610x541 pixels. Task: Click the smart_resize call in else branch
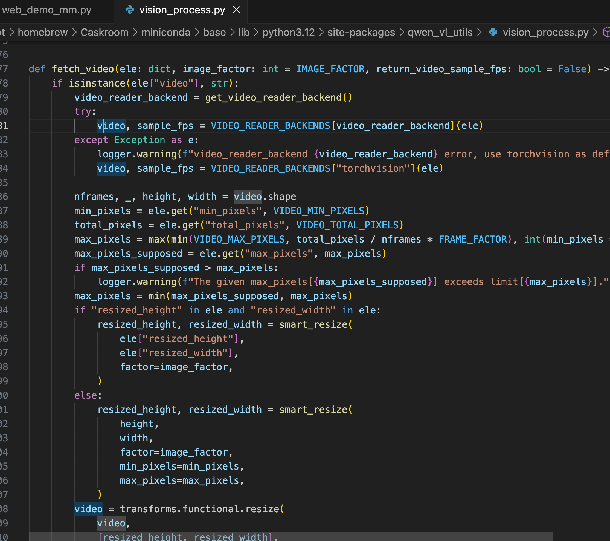coord(313,410)
